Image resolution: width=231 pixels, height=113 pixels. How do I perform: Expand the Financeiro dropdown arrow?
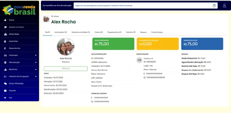(x=36, y=55)
